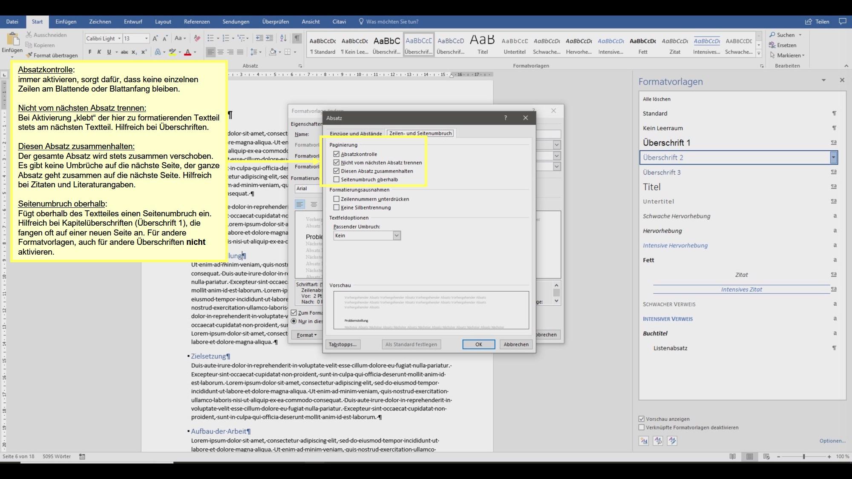The height and width of the screenshot is (479, 852).
Task: Toggle italic formatting (K) in ribbon
Action: click(99, 52)
